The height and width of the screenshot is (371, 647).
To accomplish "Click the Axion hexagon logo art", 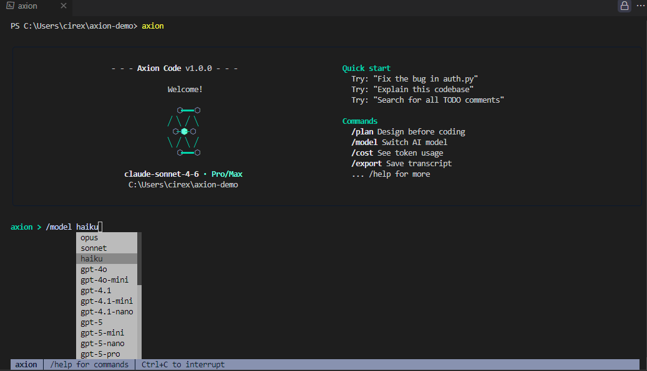I will pyautogui.click(x=183, y=131).
